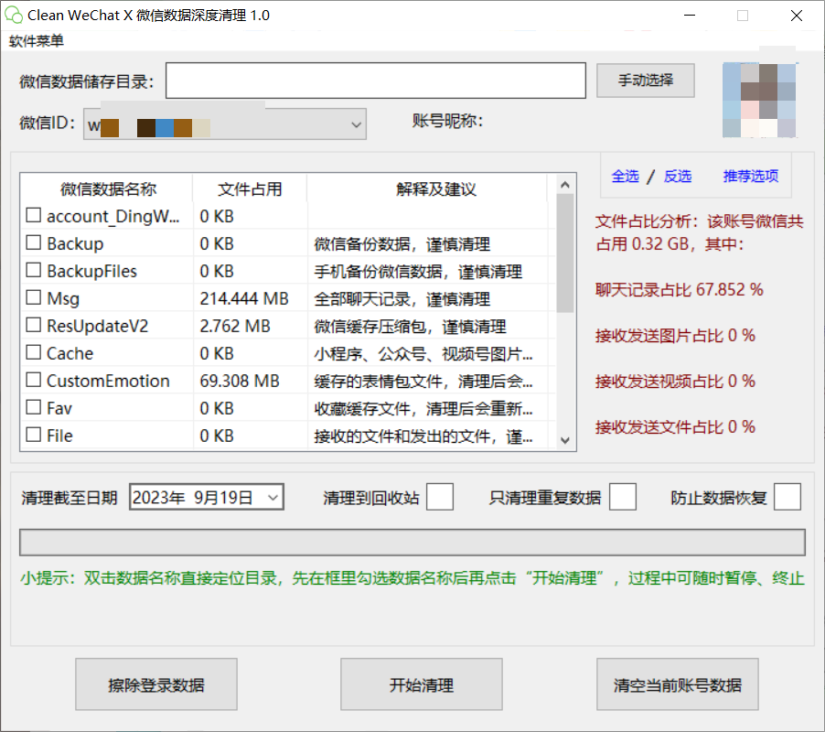The width and height of the screenshot is (825, 732).
Task: Click the 清空当前账号数据 button
Action: coord(678,684)
